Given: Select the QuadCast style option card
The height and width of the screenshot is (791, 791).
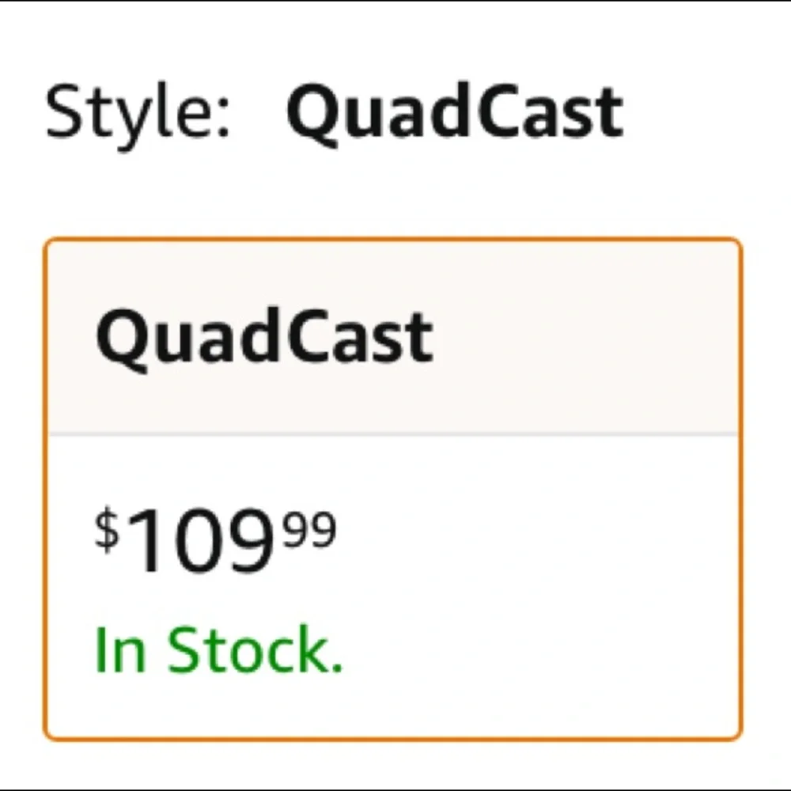Looking at the screenshot, I should click(x=392, y=488).
